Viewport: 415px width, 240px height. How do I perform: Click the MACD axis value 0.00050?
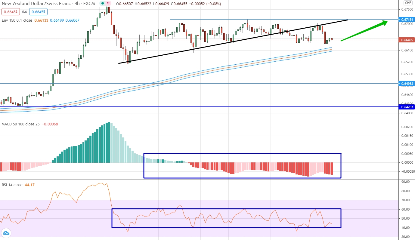[x=407, y=154]
